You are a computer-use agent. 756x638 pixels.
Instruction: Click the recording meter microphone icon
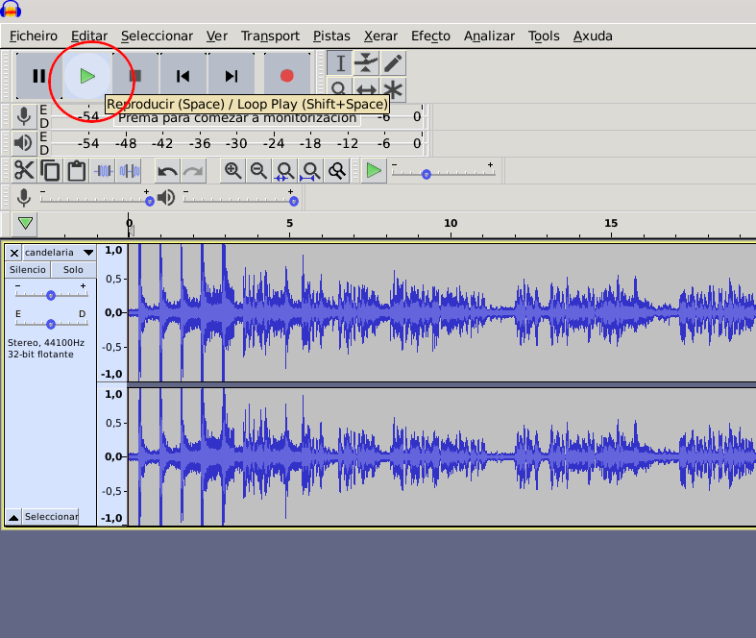point(24,116)
